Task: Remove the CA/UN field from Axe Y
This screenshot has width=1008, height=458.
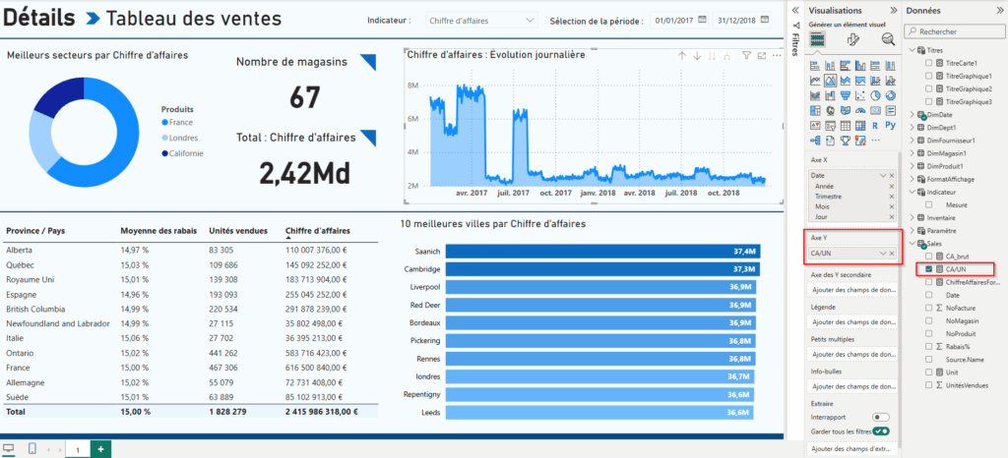Action: click(892, 254)
